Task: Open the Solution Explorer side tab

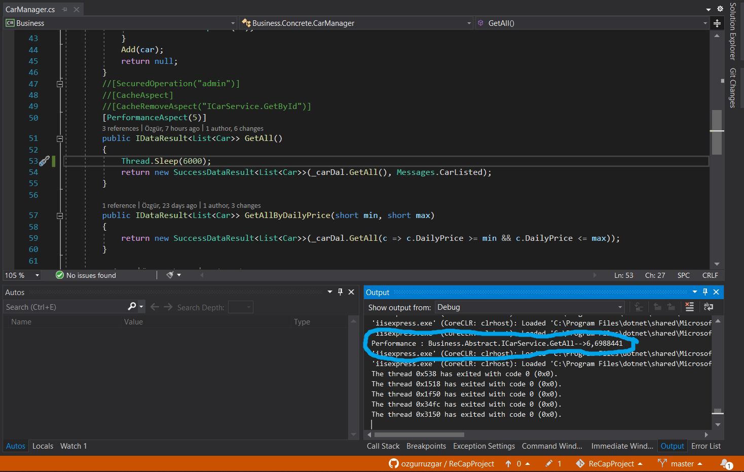Action: pyautogui.click(x=733, y=31)
